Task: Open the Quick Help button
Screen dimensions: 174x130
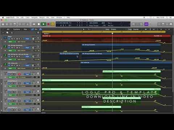Action: click(11, 24)
